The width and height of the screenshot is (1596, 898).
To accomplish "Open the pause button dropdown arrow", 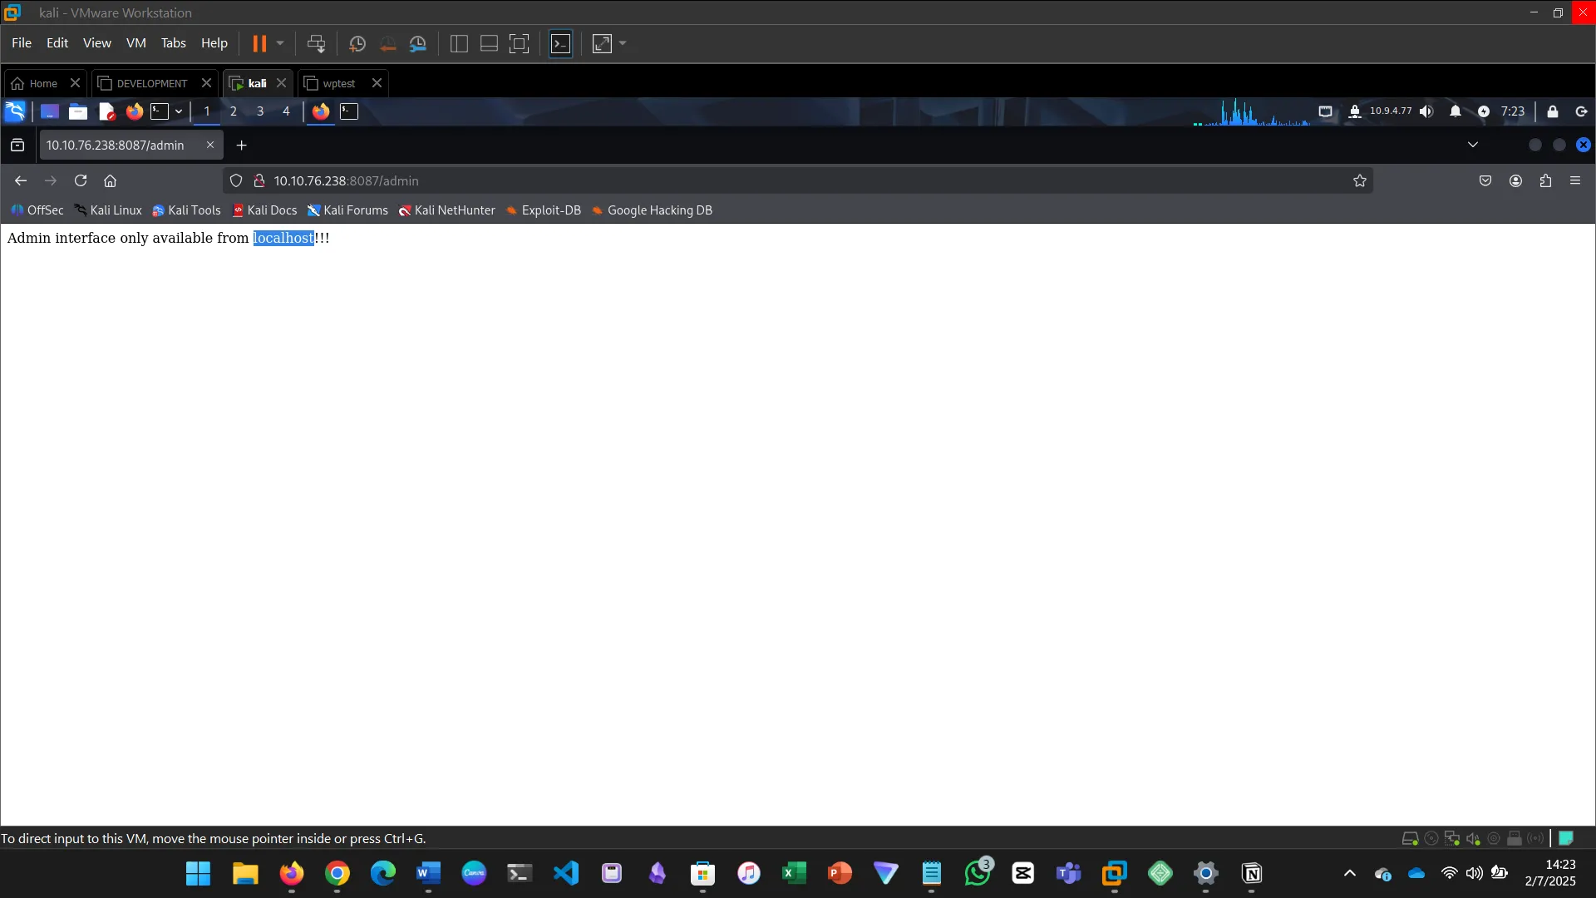I will pyautogui.click(x=281, y=43).
